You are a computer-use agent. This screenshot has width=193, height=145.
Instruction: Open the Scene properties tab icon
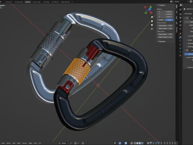(181, 25)
